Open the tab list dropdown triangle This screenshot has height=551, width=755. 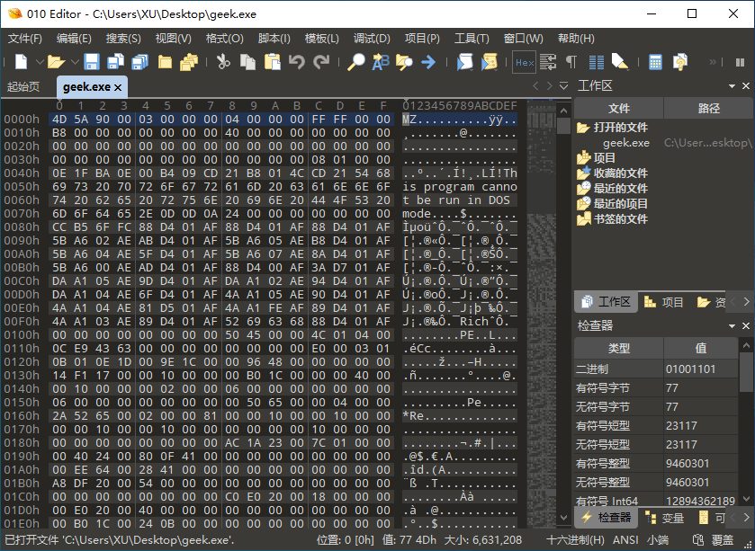[x=564, y=86]
